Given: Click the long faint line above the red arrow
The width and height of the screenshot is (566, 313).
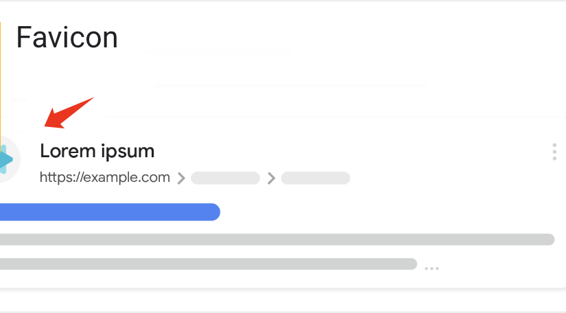Looking at the screenshot, I should 288,85.
